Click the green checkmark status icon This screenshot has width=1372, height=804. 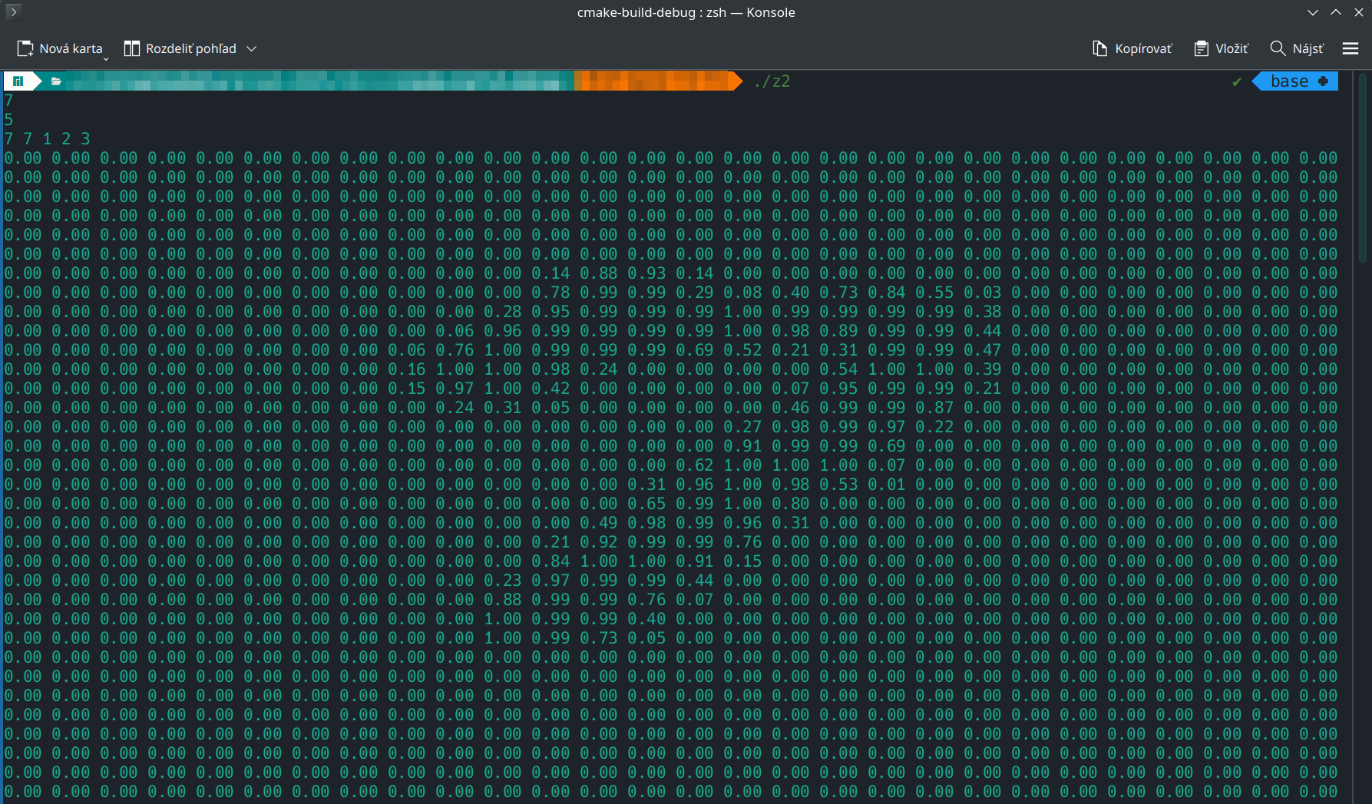[x=1237, y=81]
